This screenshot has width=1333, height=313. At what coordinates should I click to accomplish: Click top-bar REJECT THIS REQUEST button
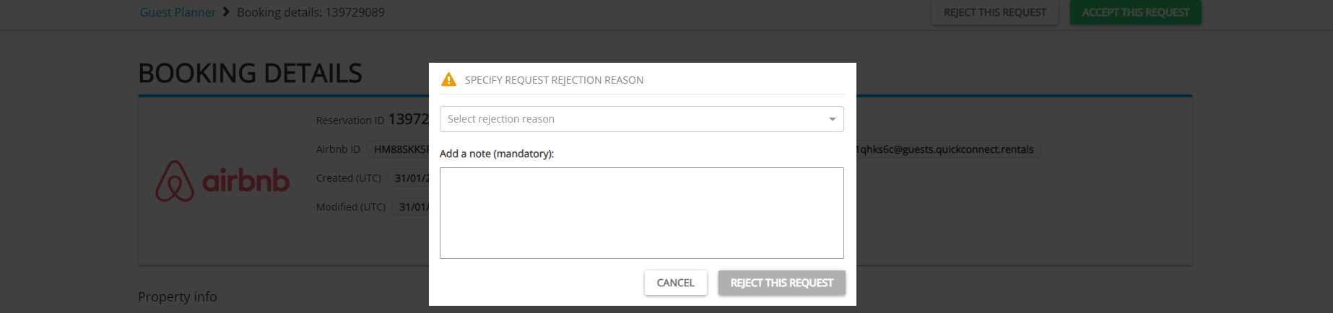tap(994, 12)
